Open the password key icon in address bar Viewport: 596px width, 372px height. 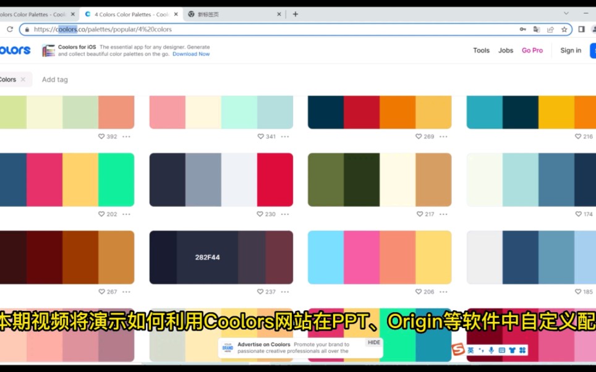(523, 29)
